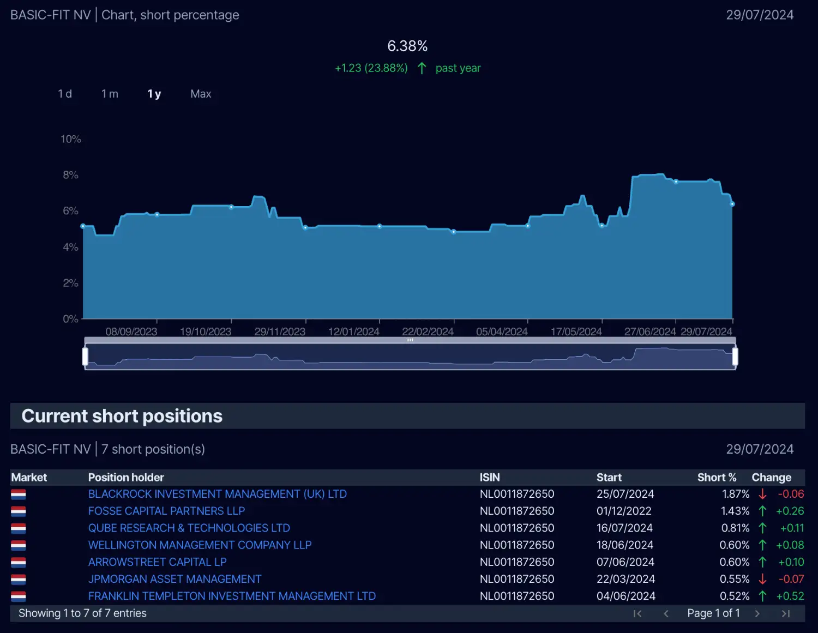The width and height of the screenshot is (818, 633).
Task: Click BlackRock's start date 25/07/2024
Action: pos(625,494)
